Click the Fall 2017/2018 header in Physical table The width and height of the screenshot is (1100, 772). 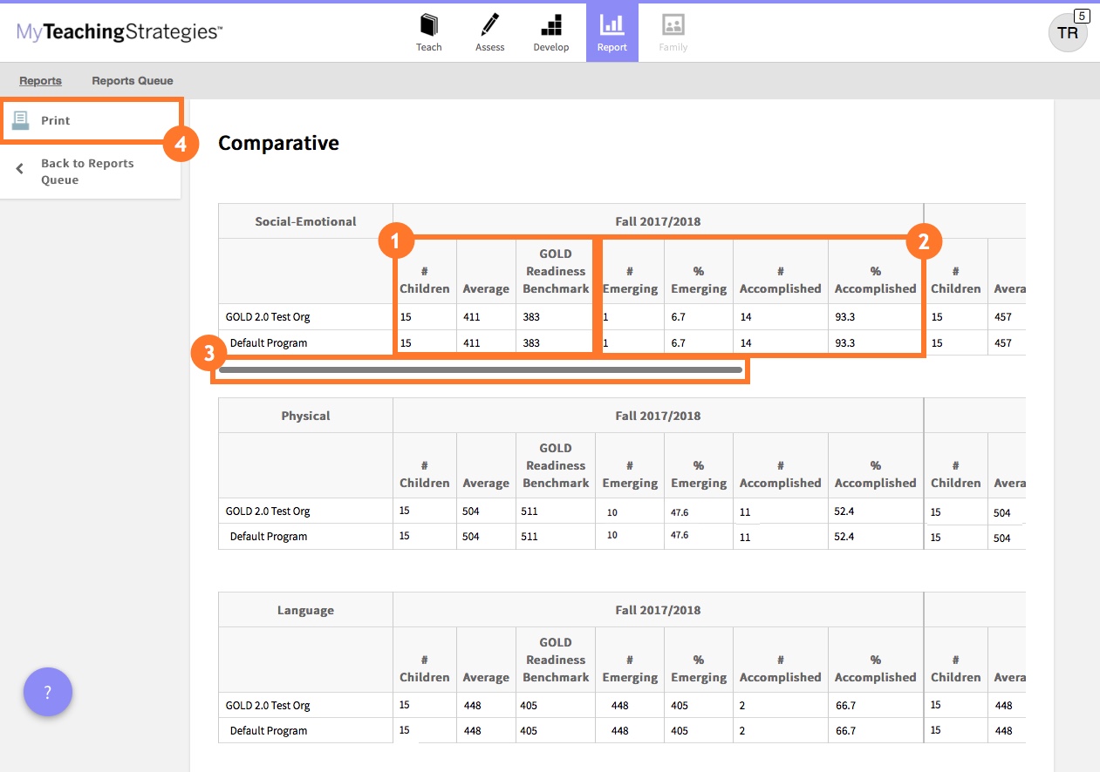(658, 416)
